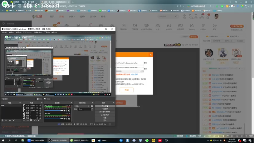The image size is (254, 143).
Task: Move scene up in Scenes dock
Action: coord(10,120)
